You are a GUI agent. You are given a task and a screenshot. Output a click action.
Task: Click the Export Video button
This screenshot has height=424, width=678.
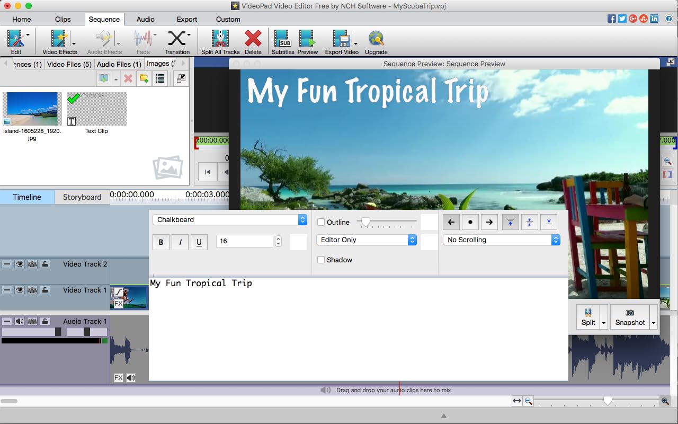[342, 41]
